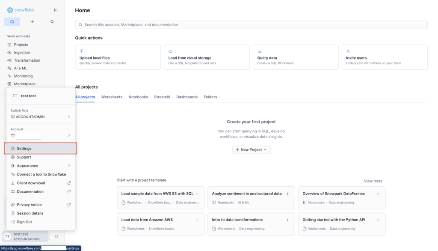Image resolution: width=438 pixels, height=251 pixels.
Task: Choose Sign Out in the user menu
Action: coord(24,222)
